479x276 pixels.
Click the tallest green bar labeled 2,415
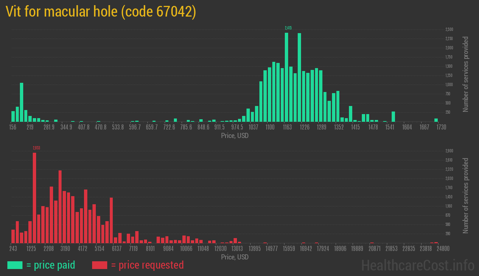(x=286, y=77)
